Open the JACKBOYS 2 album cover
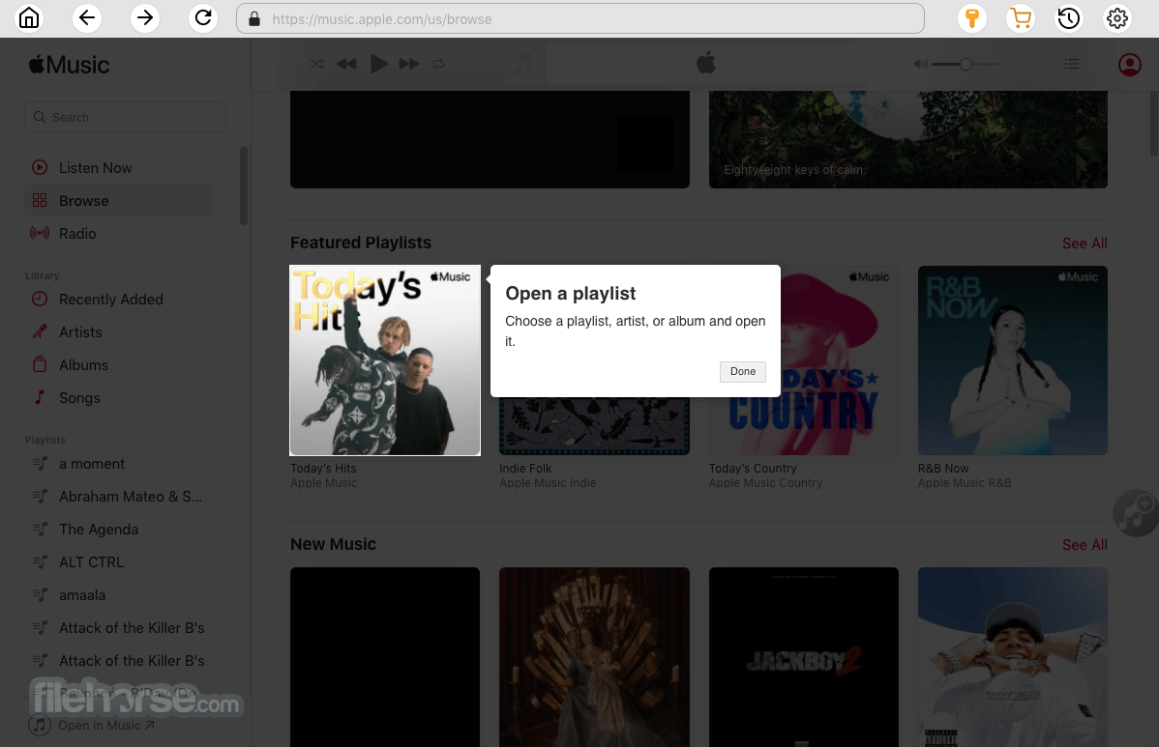Screen dimensions: 1159x747 (x=804, y=657)
